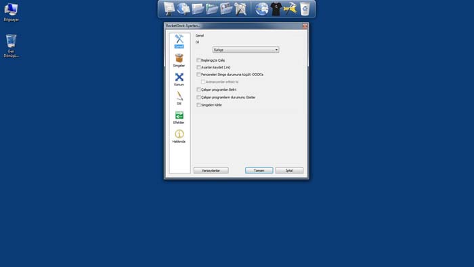Toggle Pencereleri Simge durumuna küçült checkbox
The height and width of the screenshot is (267, 474).
coord(198,75)
